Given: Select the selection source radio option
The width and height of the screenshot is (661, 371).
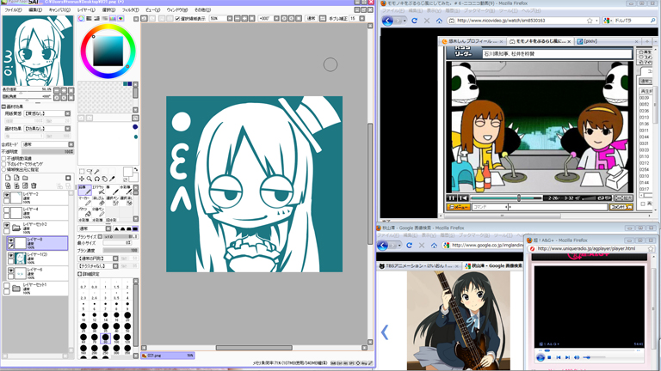Looking at the screenshot, I should (3, 169).
